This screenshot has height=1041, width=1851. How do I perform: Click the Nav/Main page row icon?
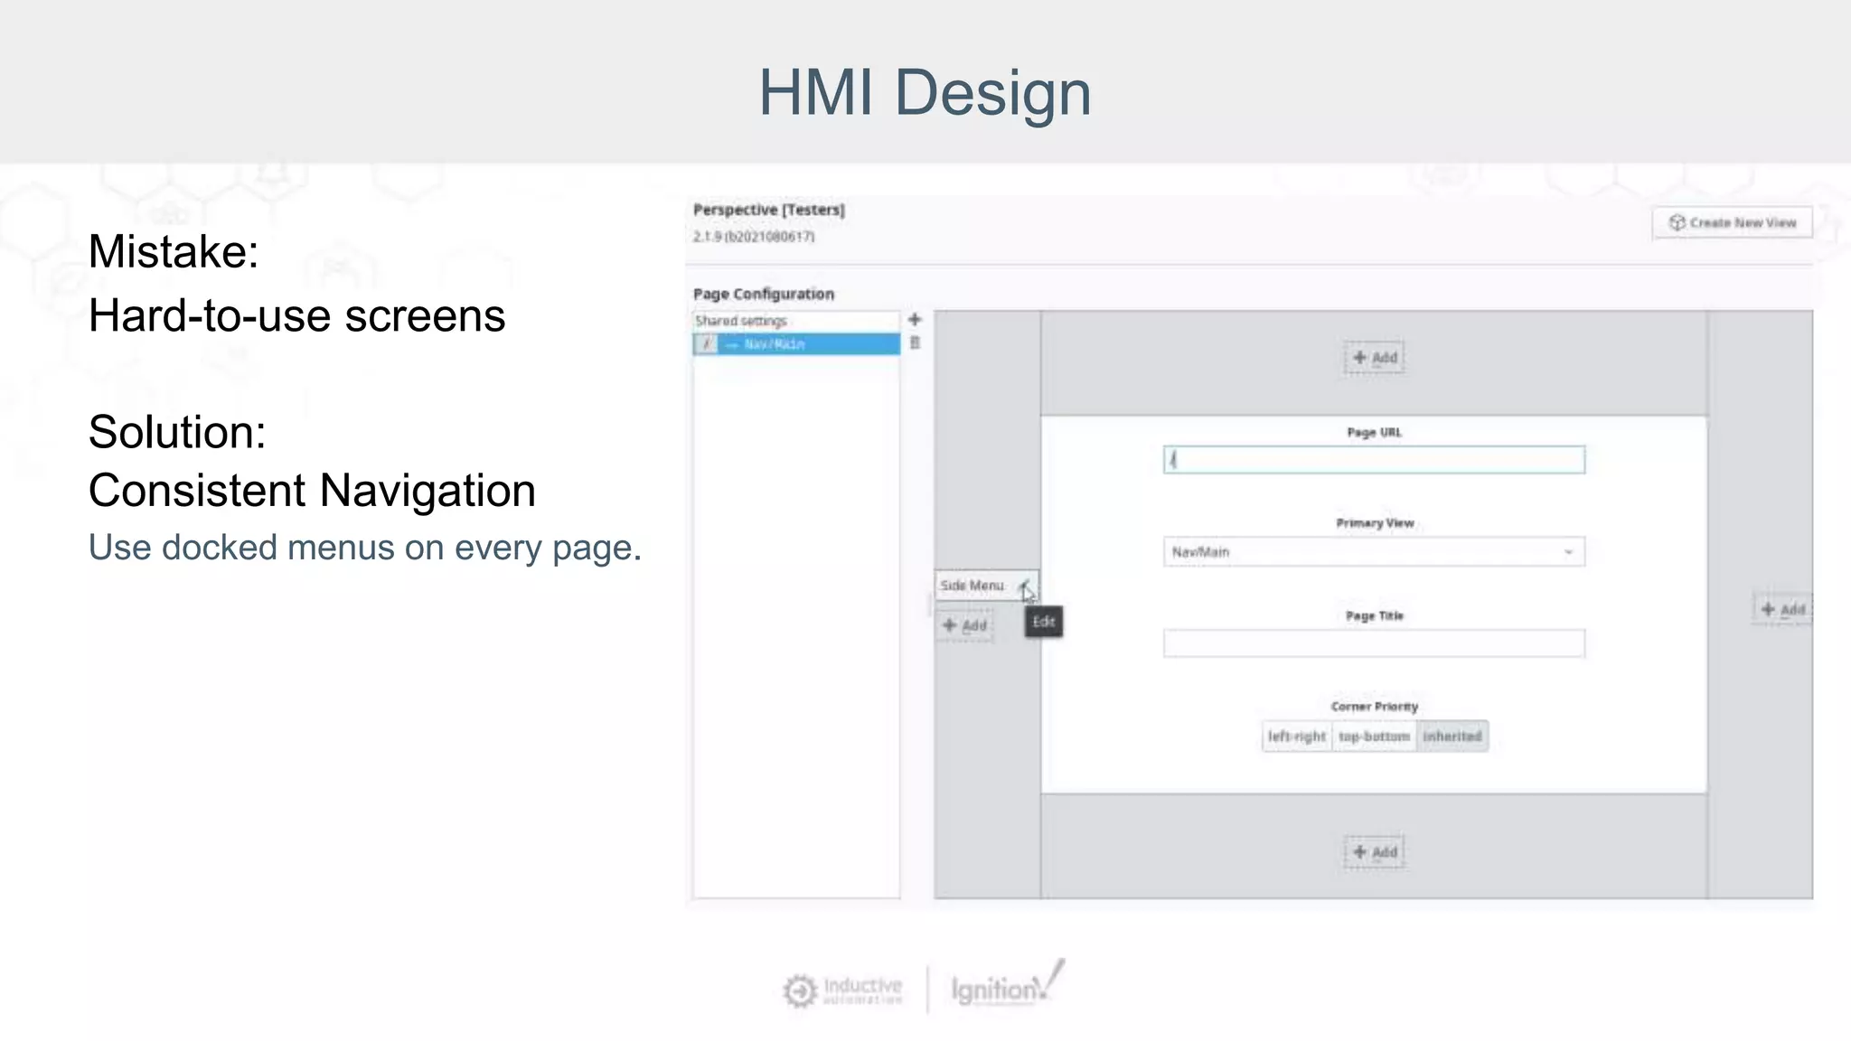pyautogui.click(x=707, y=344)
